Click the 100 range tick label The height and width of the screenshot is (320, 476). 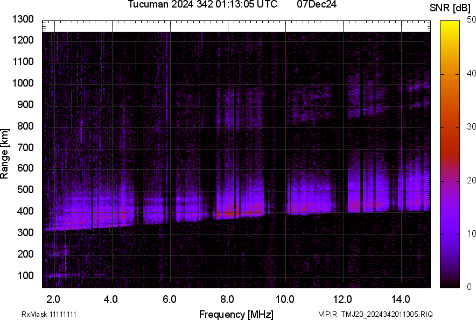pyautogui.click(x=25, y=275)
